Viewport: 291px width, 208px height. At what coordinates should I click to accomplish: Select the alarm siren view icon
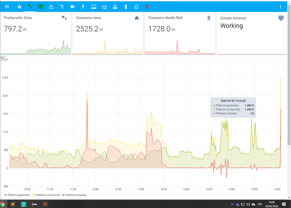coord(136,6)
